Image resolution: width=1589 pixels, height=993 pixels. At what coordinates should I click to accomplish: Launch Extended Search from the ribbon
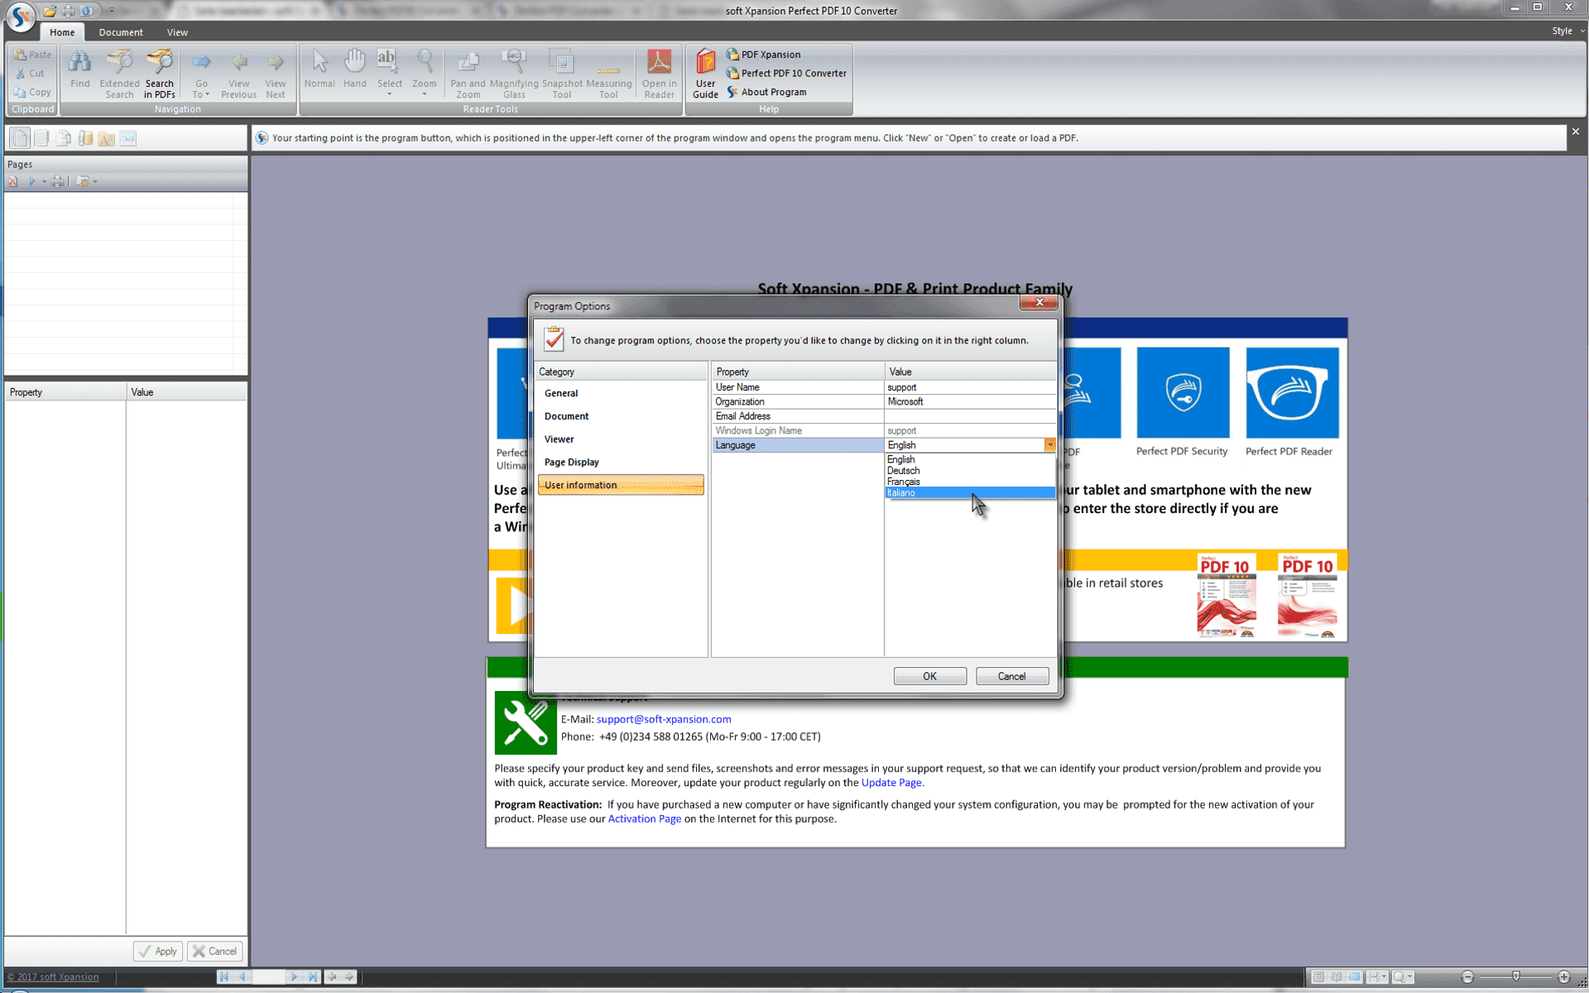tap(119, 74)
